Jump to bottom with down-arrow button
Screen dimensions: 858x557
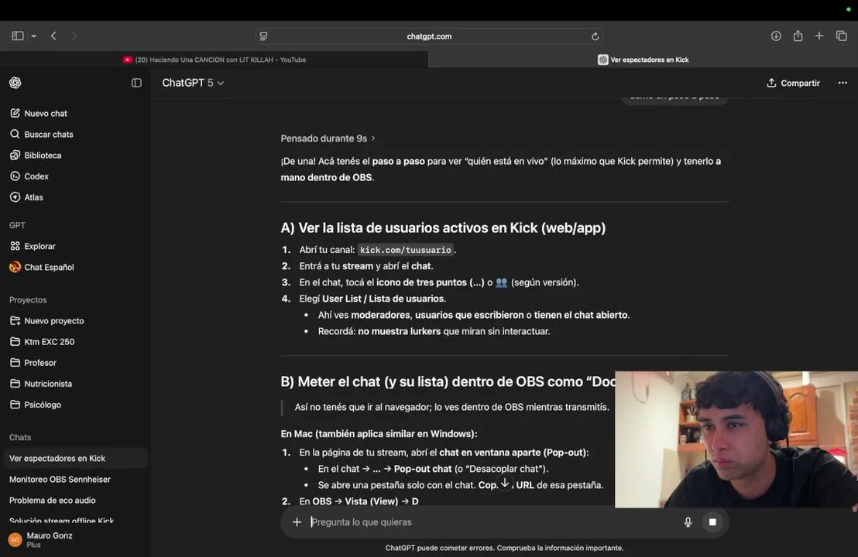(x=505, y=484)
